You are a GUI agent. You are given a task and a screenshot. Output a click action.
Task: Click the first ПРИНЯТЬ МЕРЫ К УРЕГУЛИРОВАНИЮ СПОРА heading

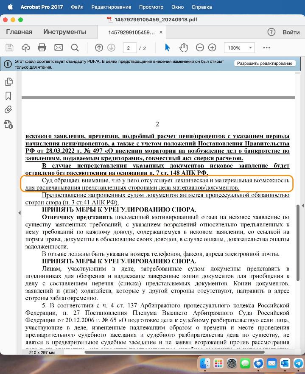pos(119,209)
